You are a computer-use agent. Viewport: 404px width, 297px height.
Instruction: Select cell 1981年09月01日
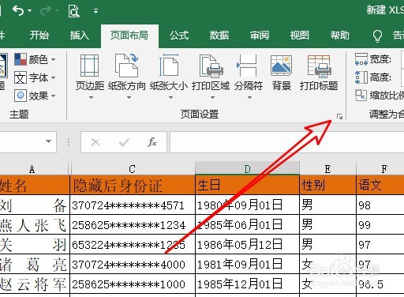247,264
